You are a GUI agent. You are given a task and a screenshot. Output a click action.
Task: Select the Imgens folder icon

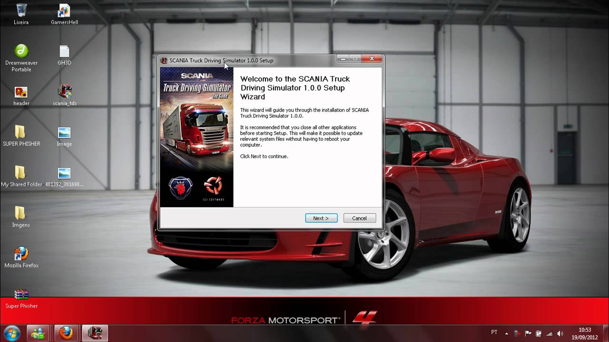[x=21, y=217]
